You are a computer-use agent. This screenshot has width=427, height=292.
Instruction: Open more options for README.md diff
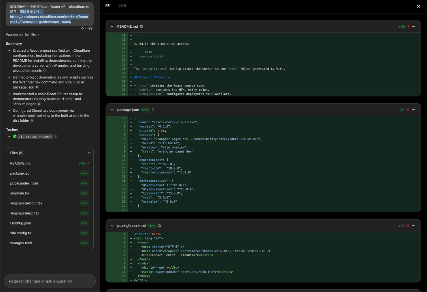[x=414, y=26]
